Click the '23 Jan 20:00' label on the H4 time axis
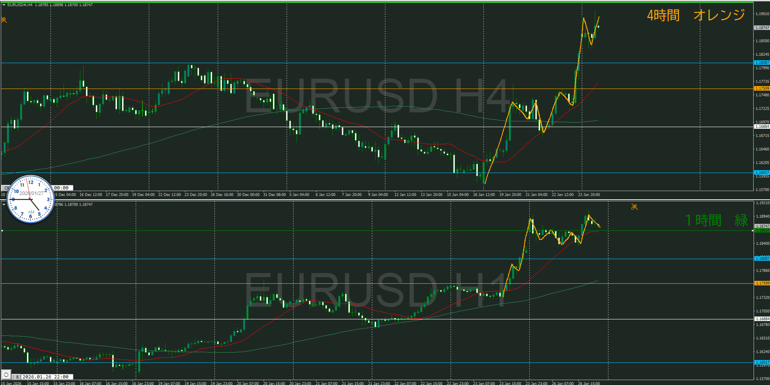770x385 pixels. [588, 195]
